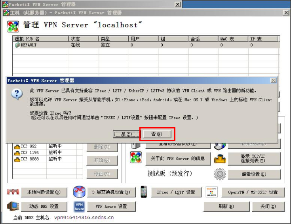Click 主机 window title bar icon

pyautogui.click(x=6, y=13)
